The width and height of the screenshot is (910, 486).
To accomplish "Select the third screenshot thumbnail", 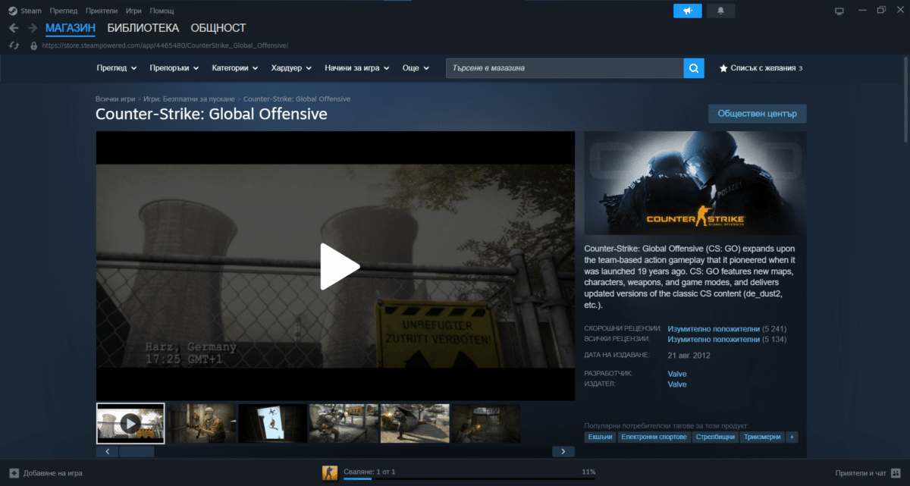I will click(273, 423).
